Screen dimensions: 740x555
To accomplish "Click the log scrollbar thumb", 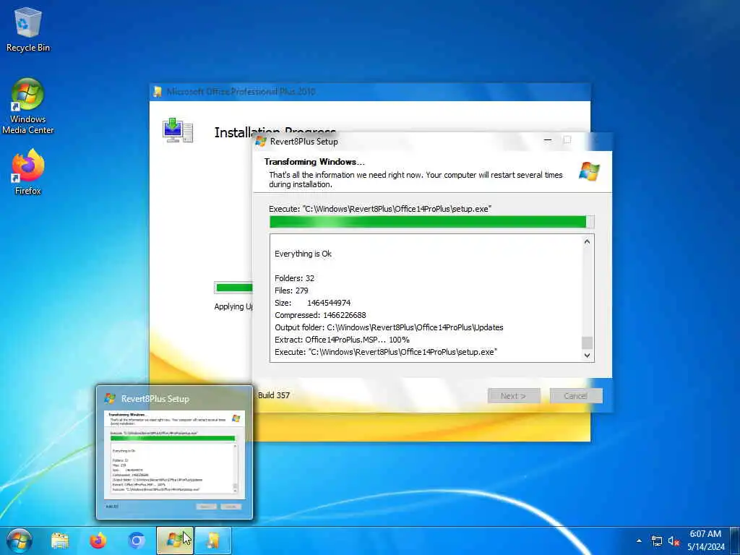I will pos(587,343).
